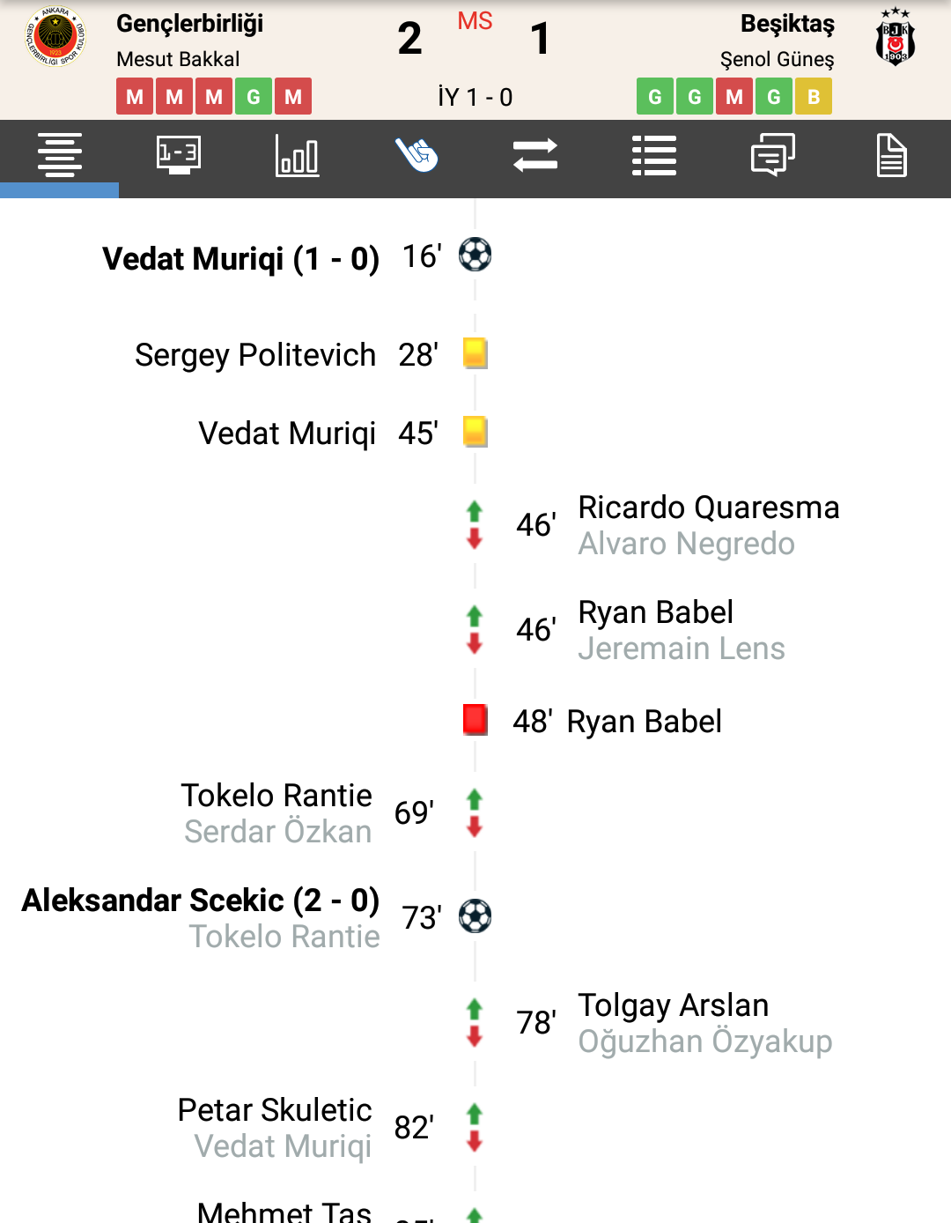Open the Beşiktaş team name link
Viewport: 951px width, 1223px height.
(787, 24)
